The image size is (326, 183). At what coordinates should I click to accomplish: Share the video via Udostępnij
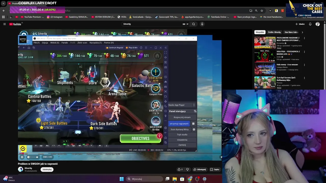pyautogui.click(x=199, y=170)
